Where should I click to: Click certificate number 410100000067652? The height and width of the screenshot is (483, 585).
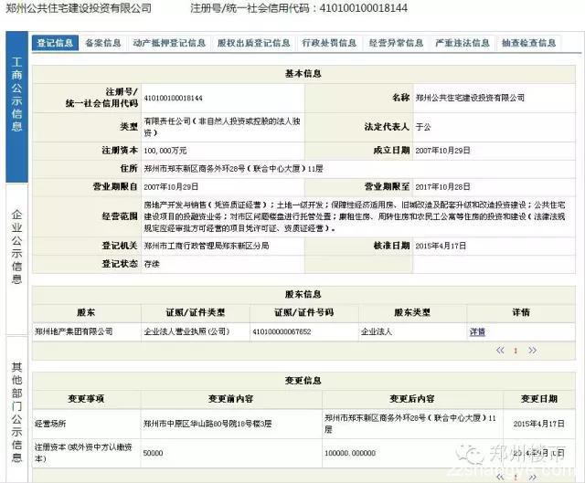[x=282, y=331]
